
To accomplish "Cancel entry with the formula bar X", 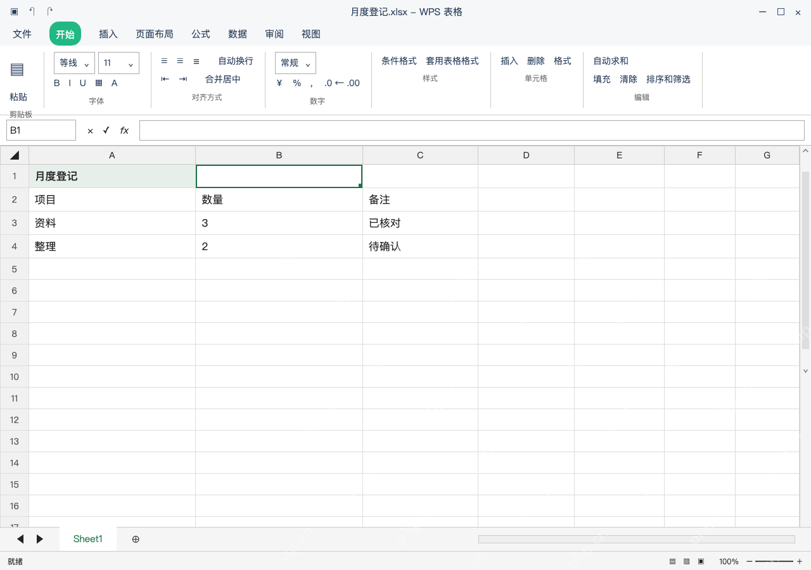I will coord(90,130).
